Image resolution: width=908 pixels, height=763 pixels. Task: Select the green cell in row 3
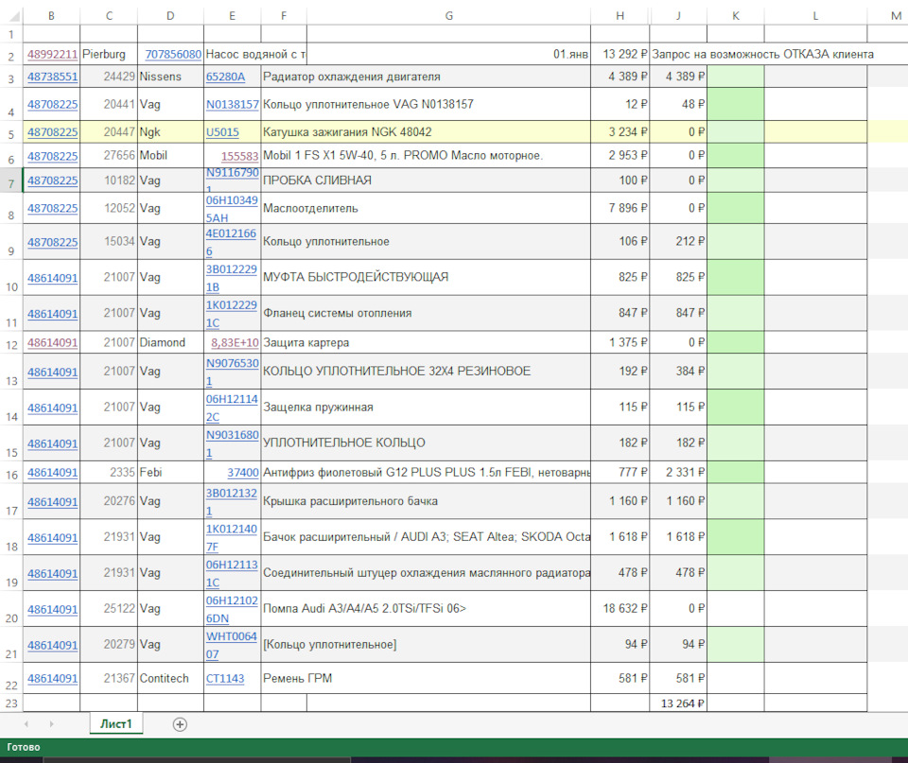click(735, 77)
